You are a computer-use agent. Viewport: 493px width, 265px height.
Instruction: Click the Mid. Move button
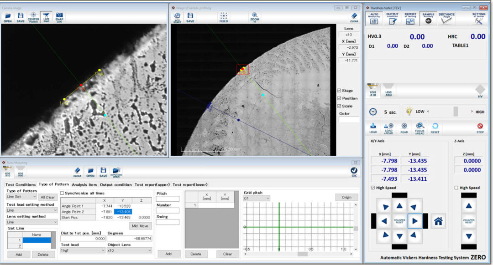pyautogui.click(x=140, y=226)
